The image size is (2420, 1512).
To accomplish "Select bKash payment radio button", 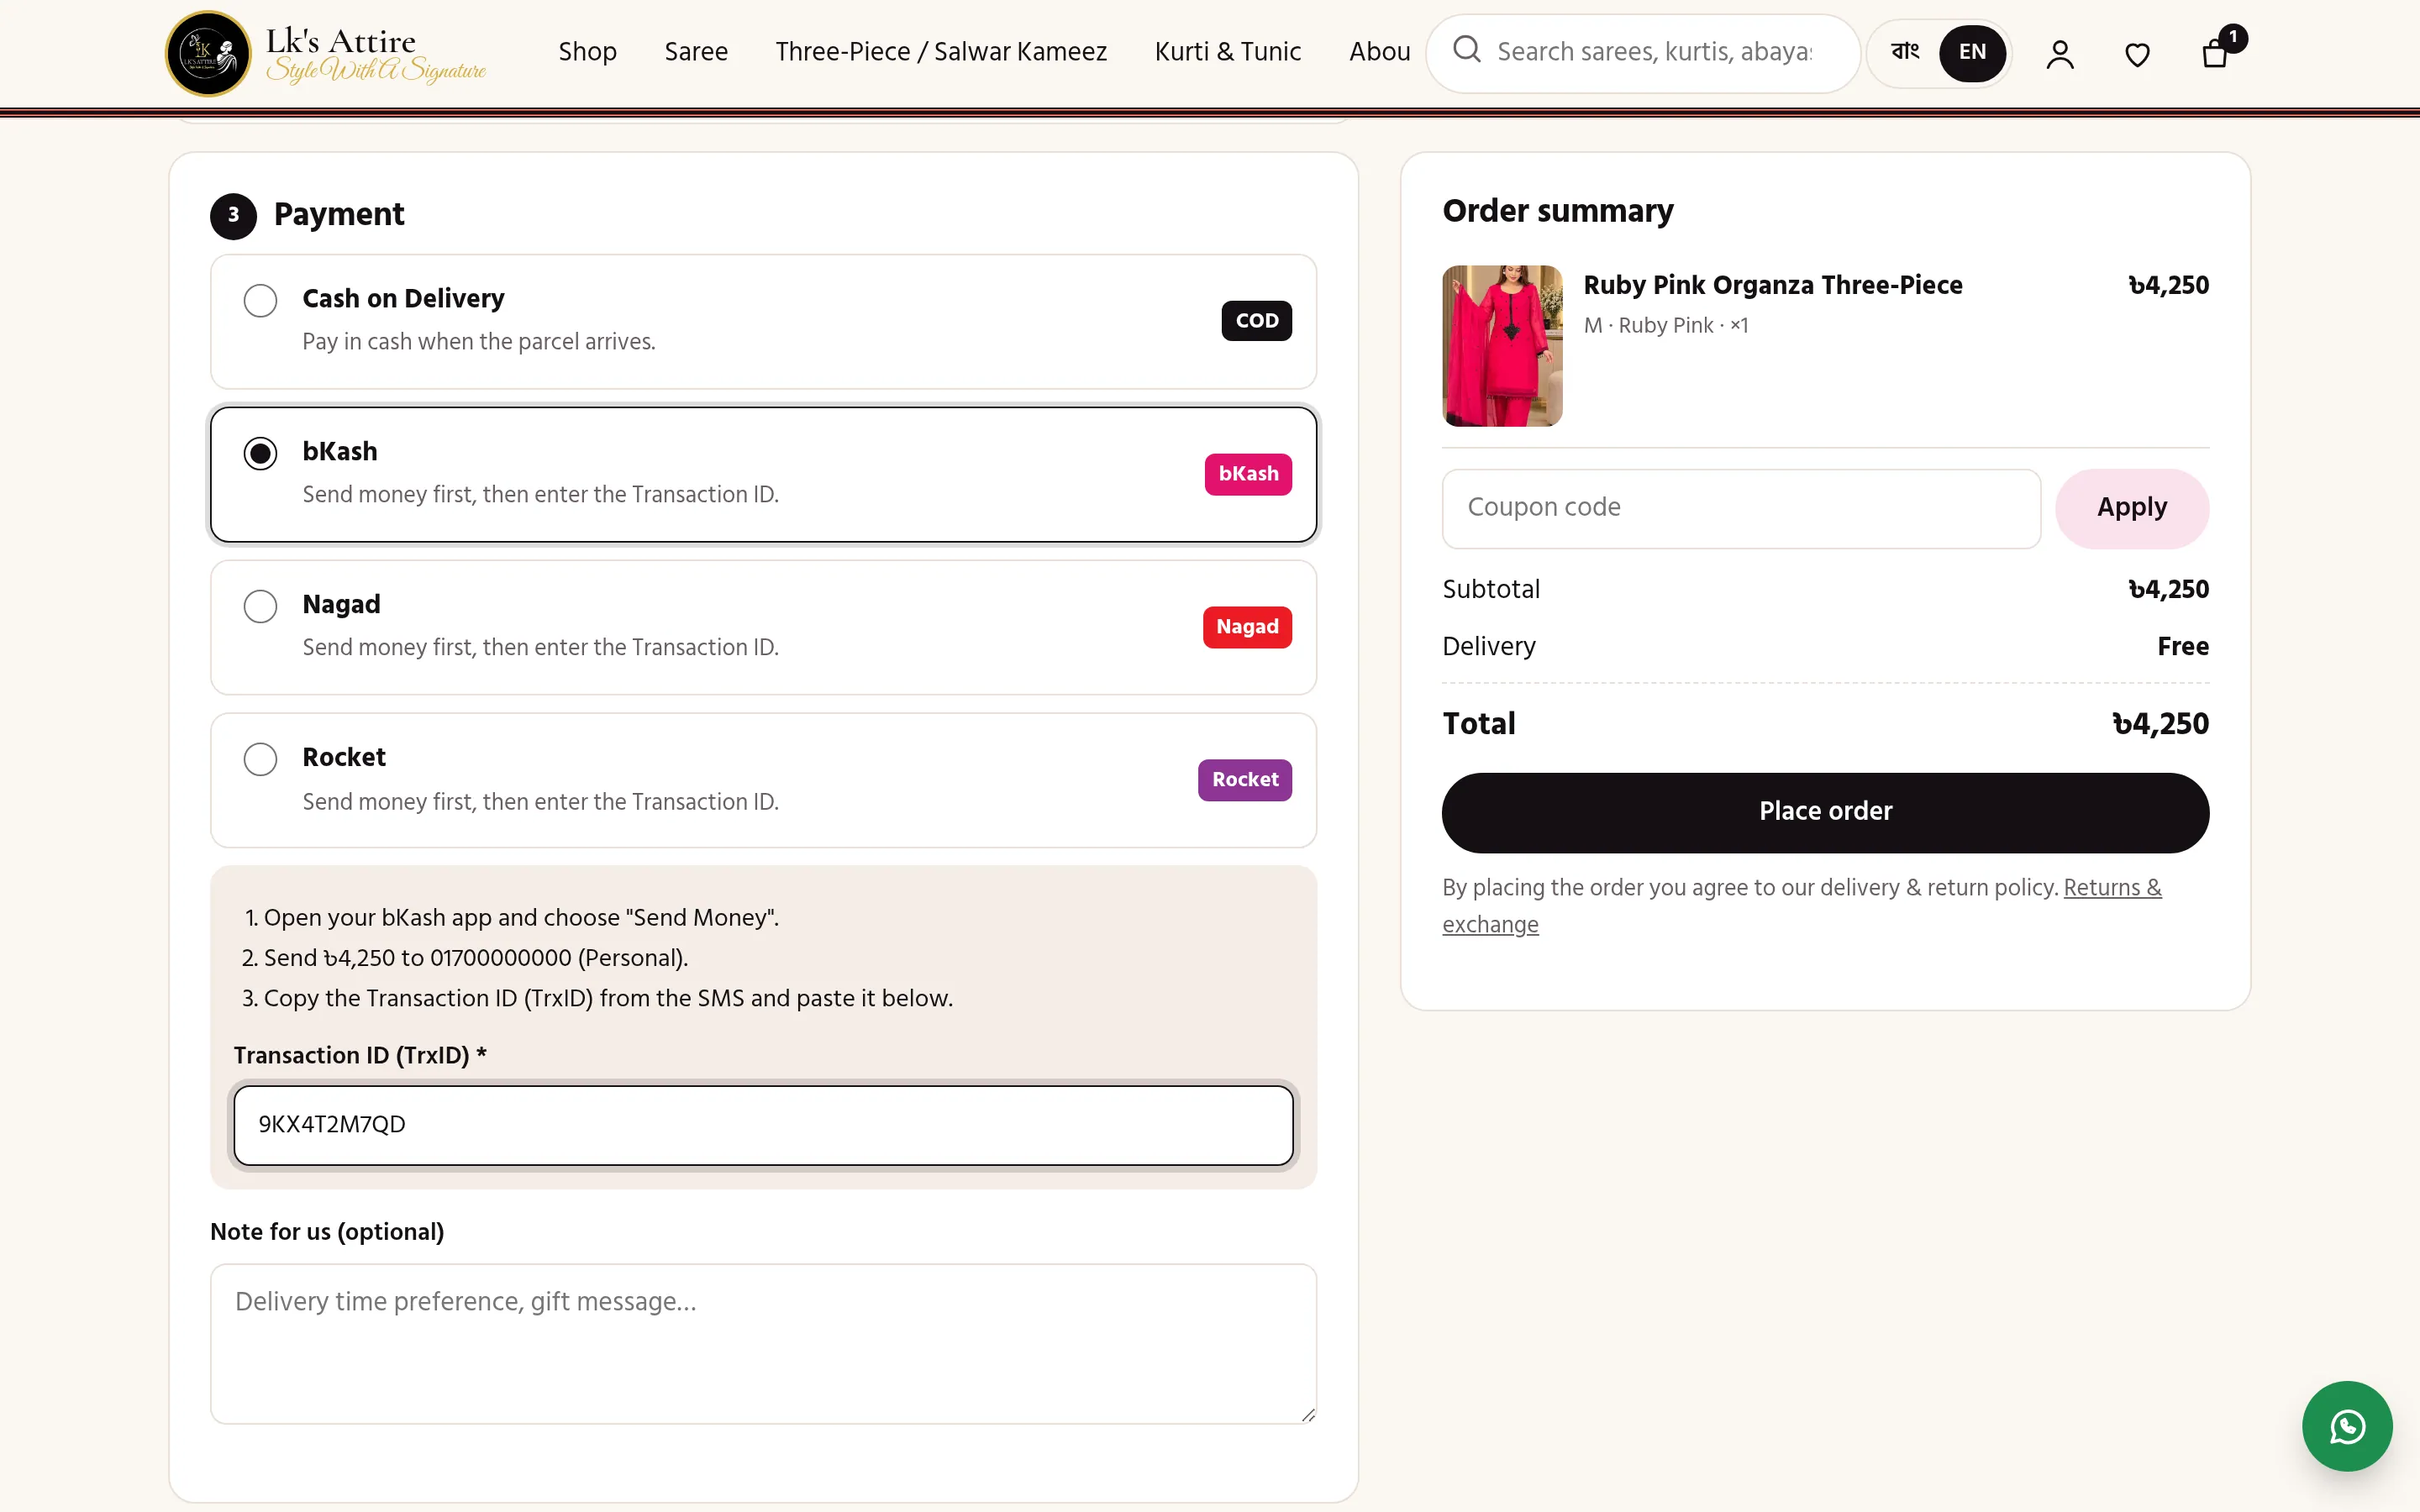I will (x=260, y=453).
